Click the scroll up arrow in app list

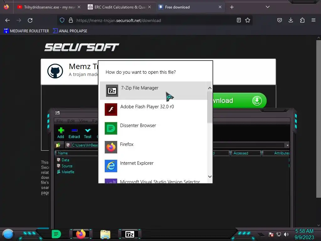pos(210,88)
